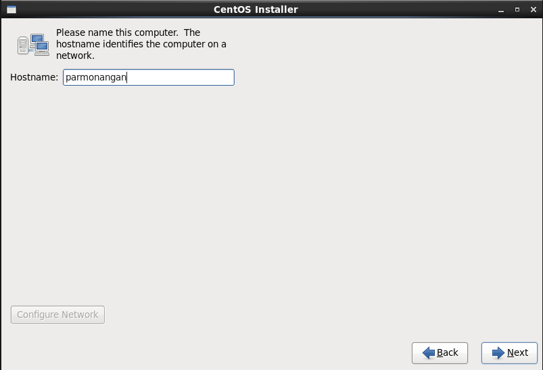The width and height of the screenshot is (543, 370).
Task: Click empty right end of hostname field
Action: [203, 77]
